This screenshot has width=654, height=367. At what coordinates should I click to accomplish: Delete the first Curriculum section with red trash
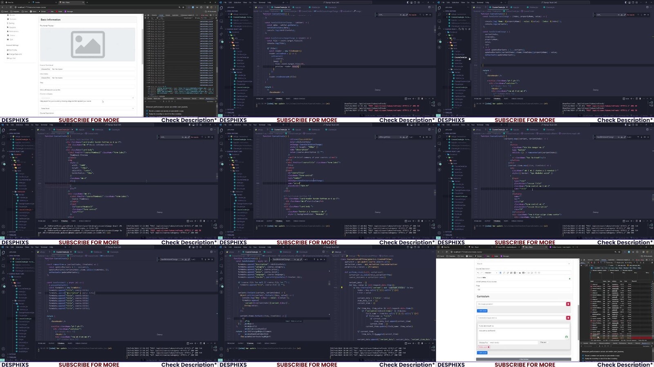[x=568, y=304]
